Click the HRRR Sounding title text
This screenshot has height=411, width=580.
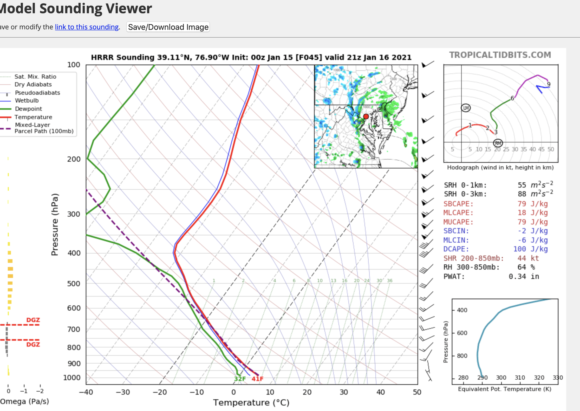(x=251, y=57)
